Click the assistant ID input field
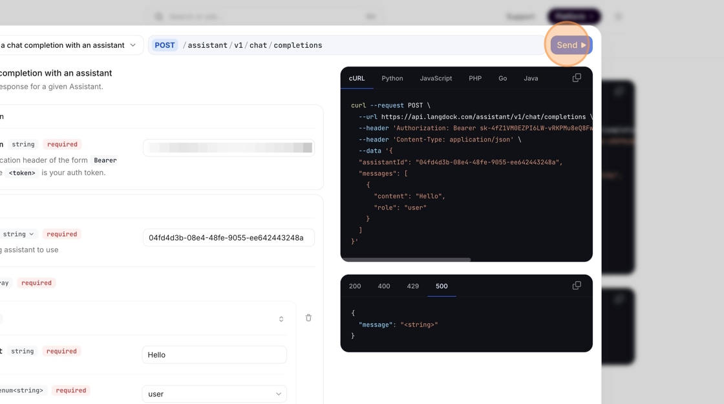 click(228, 237)
